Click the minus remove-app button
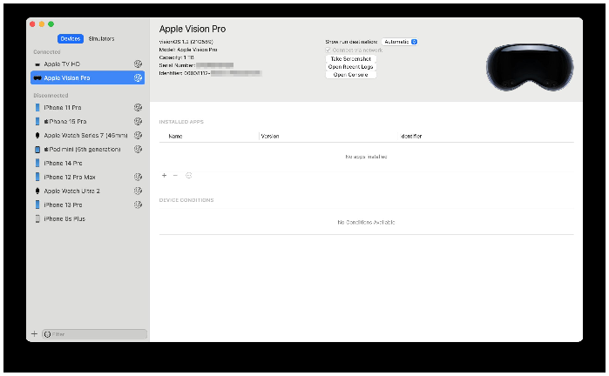Screen dimensions: 609x376 tap(175, 176)
